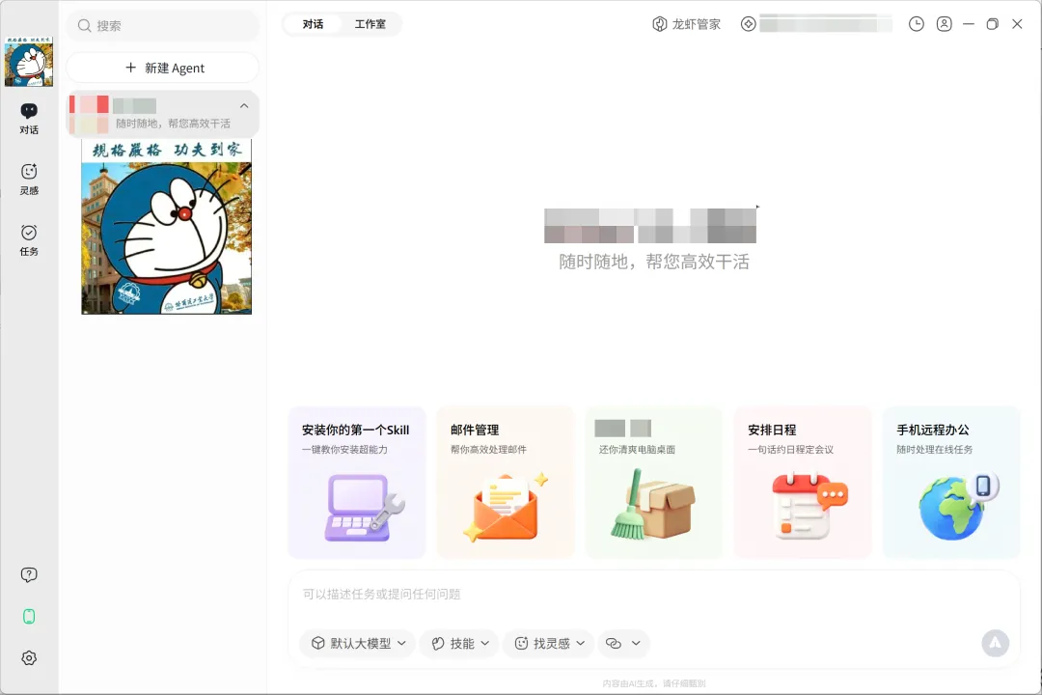Viewport: 1042px width, 695px height.
Task: Click the broom and box illustration
Action: (x=652, y=504)
